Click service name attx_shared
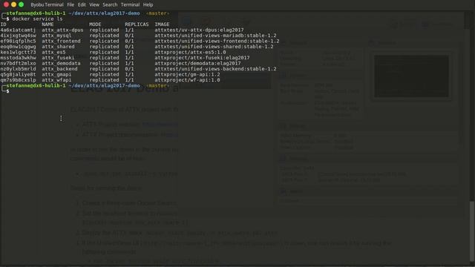This screenshot has width=475, height=267. point(58,47)
